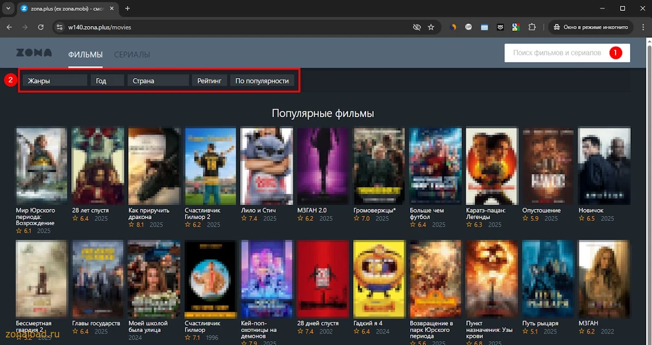Open the Рейтинг filter
The width and height of the screenshot is (652, 345).
(x=209, y=81)
